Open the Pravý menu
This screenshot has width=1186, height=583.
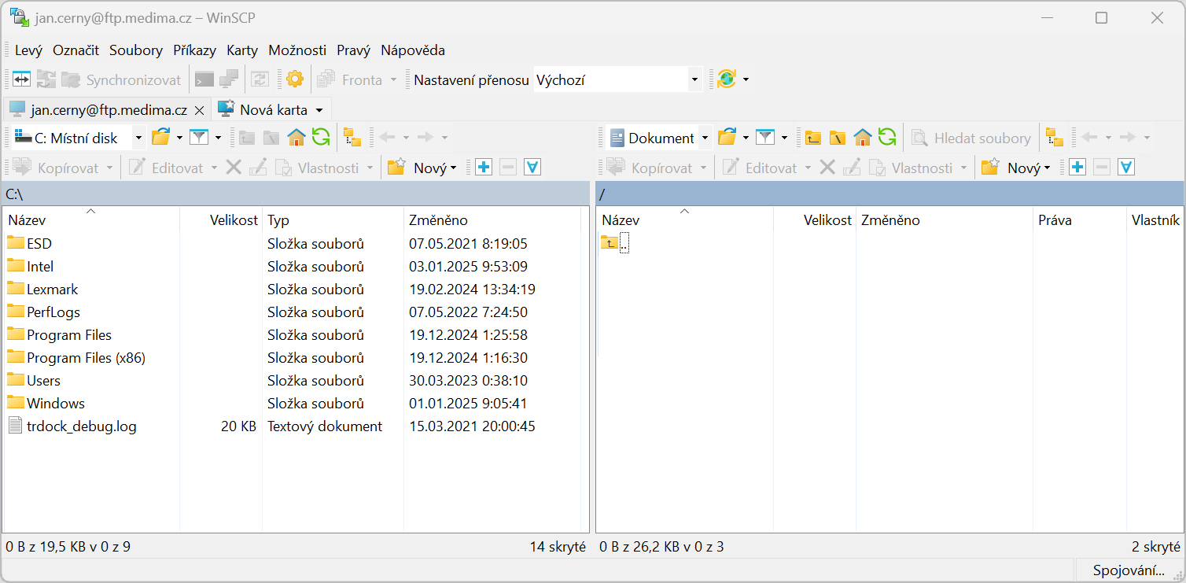353,50
